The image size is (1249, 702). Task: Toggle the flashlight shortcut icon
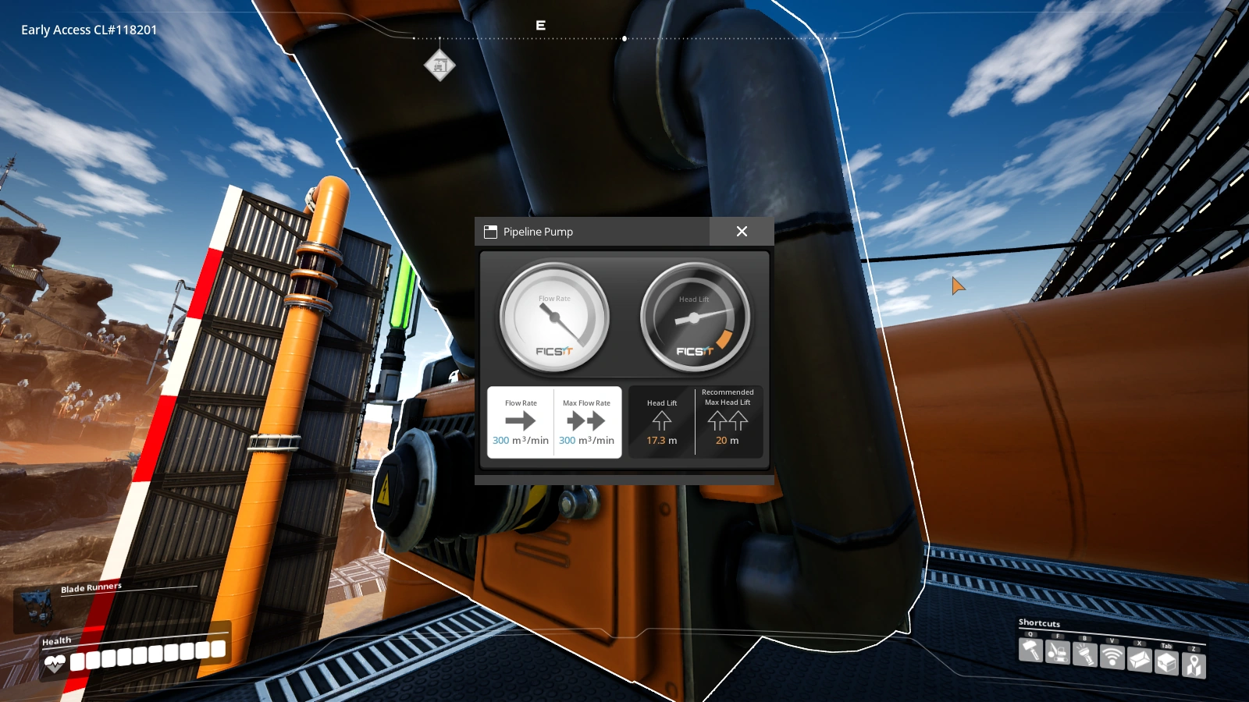[x=1085, y=654]
